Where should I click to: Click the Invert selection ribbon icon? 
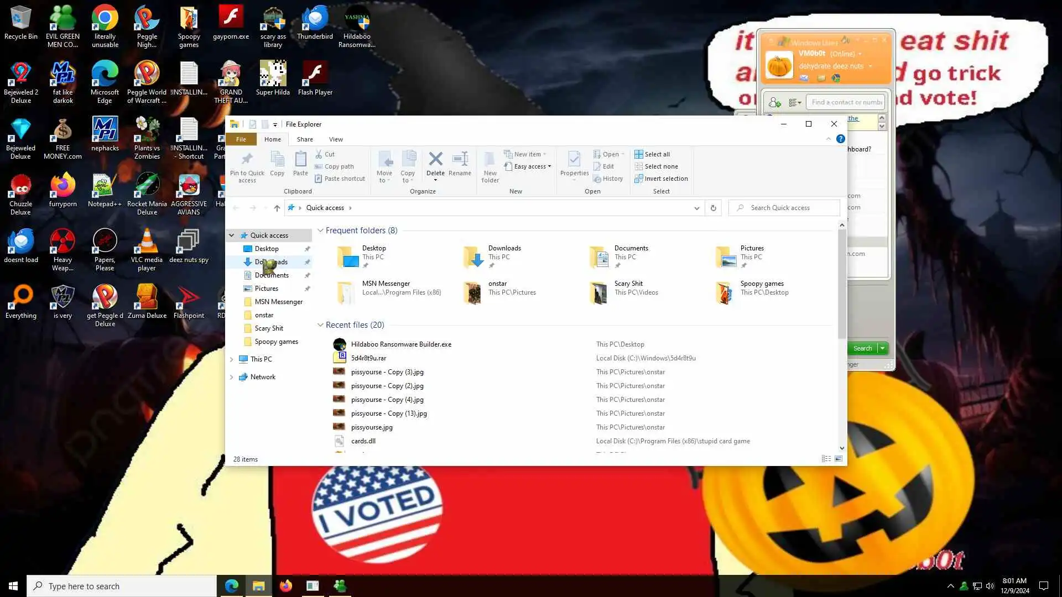[638, 179]
